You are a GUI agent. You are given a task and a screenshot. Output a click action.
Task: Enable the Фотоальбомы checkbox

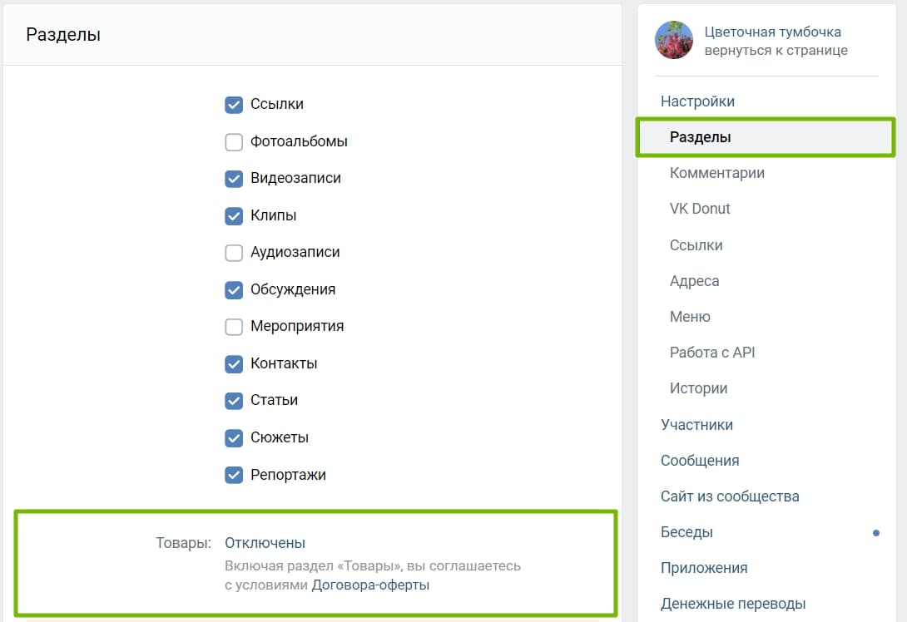[234, 141]
